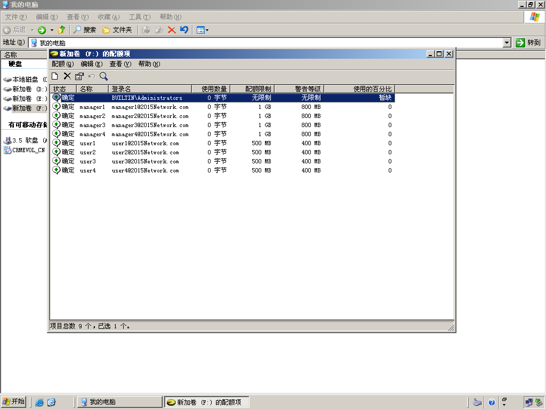This screenshot has height=410, width=546.
Task: Click the status icon of user4 row
Action: 56,170
